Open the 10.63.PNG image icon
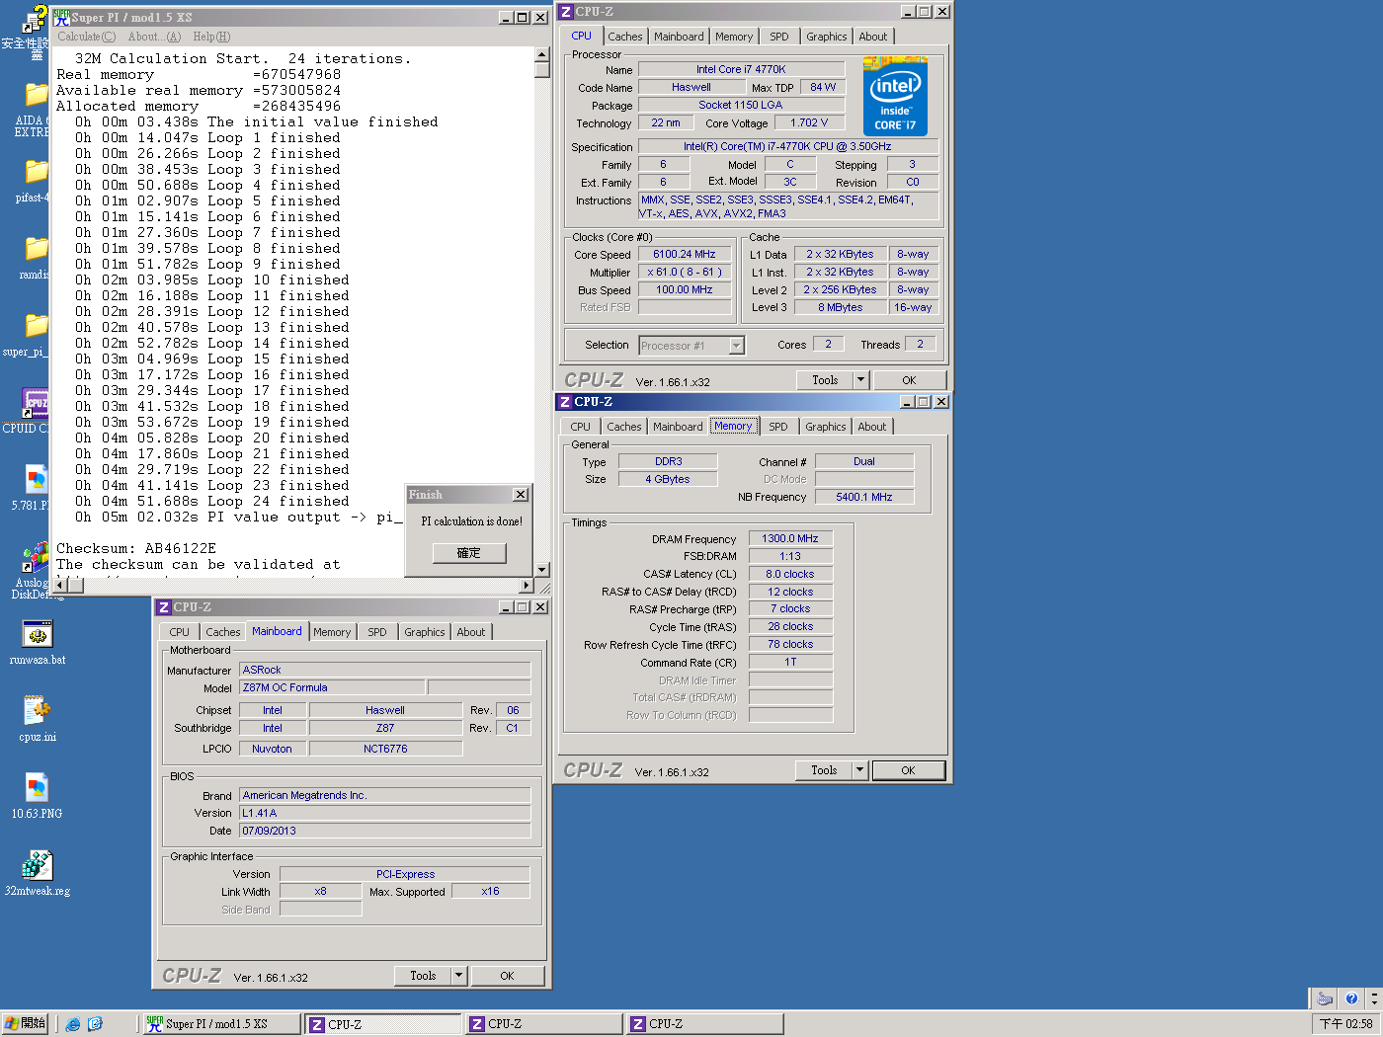Viewport: 1383px width, 1037px height. click(37, 787)
